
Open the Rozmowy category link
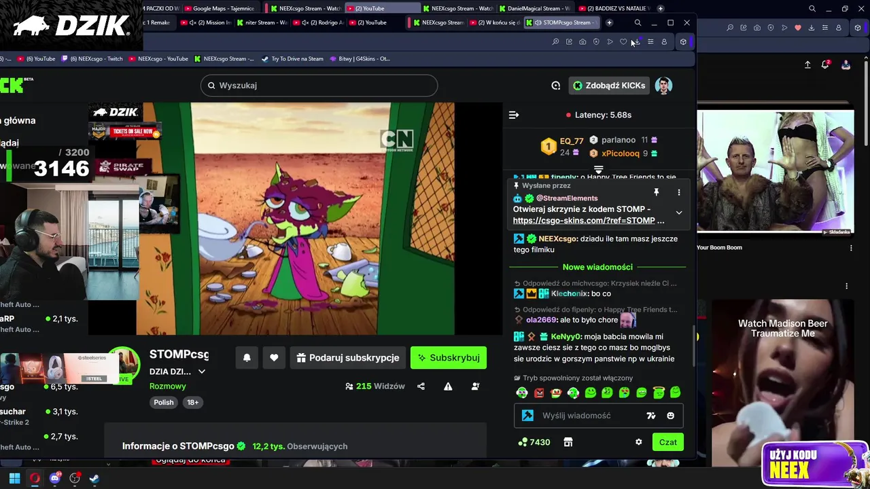point(167,386)
